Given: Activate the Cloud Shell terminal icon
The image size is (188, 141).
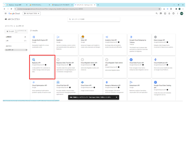Looking at the screenshot, I should click(x=165, y=13).
